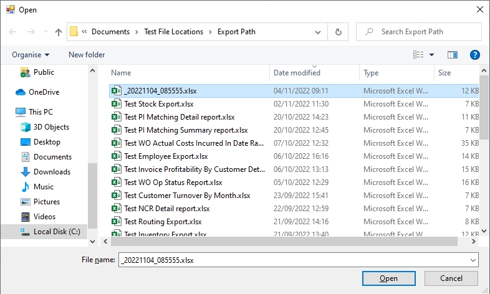Cancel the Open dialog

pos(451,278)
